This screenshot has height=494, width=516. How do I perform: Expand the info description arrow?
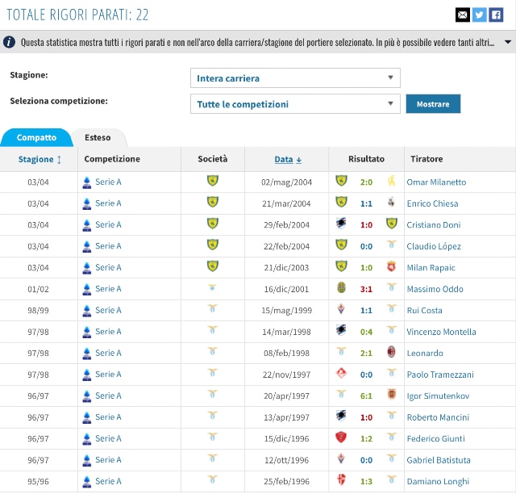tap(508, 42)
